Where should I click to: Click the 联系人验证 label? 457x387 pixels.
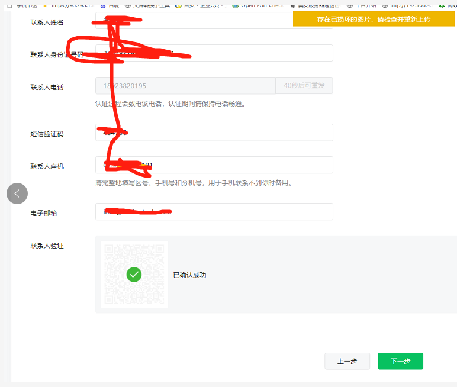coord(47,246)
